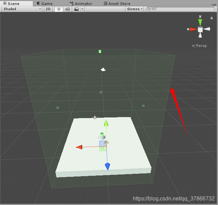Click the green plane move handle

[103, 149]
